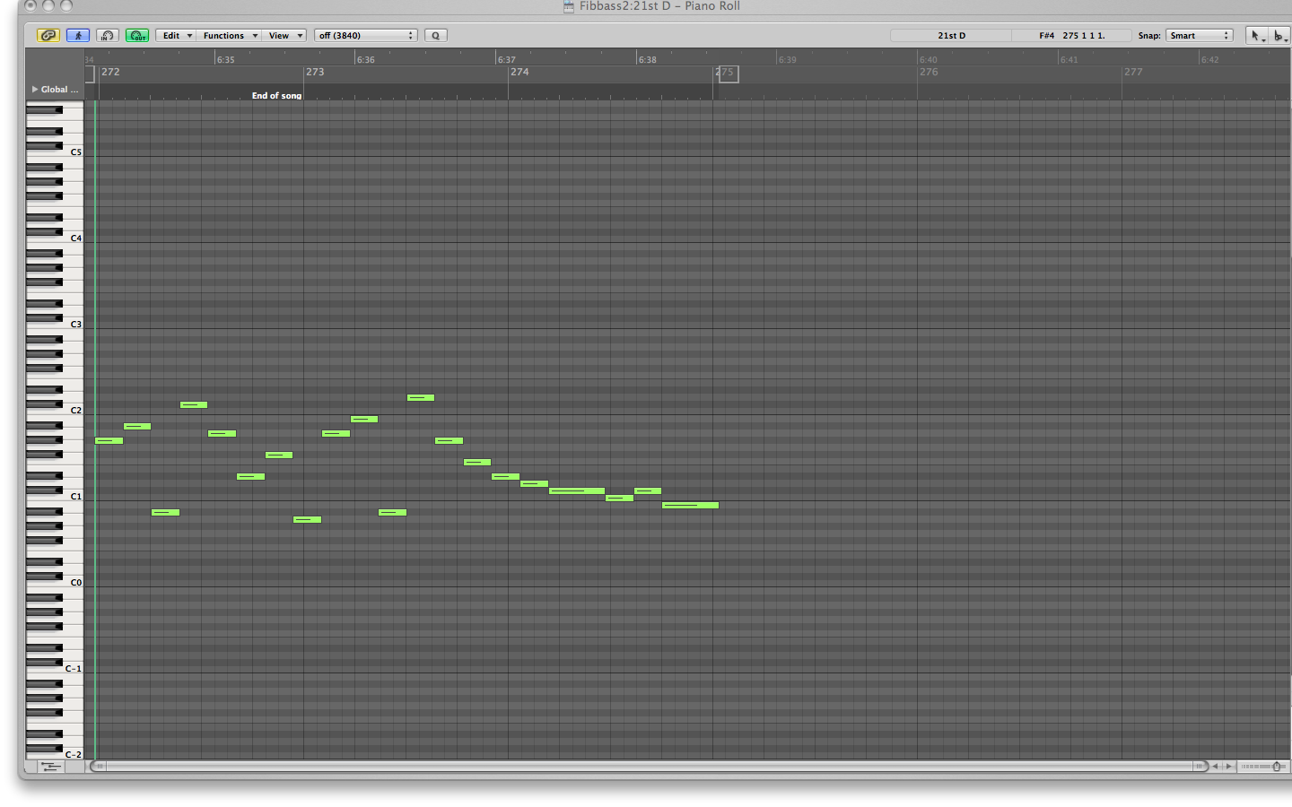
Task: Open the quantize 'off (3840)' dropdown
Action: [366, 36]
